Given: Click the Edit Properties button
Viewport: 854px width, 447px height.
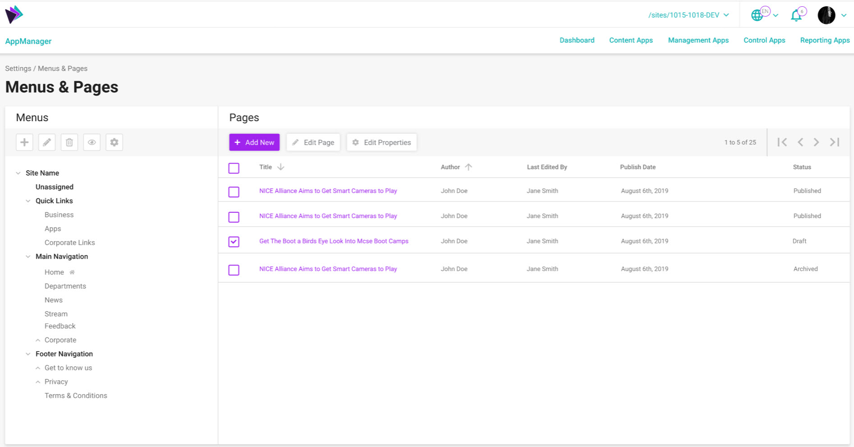Looking at the screenshot, I should tap(382, 142).
